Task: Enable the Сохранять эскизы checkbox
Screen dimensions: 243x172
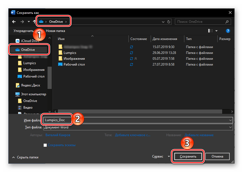Action: (45, 145)
